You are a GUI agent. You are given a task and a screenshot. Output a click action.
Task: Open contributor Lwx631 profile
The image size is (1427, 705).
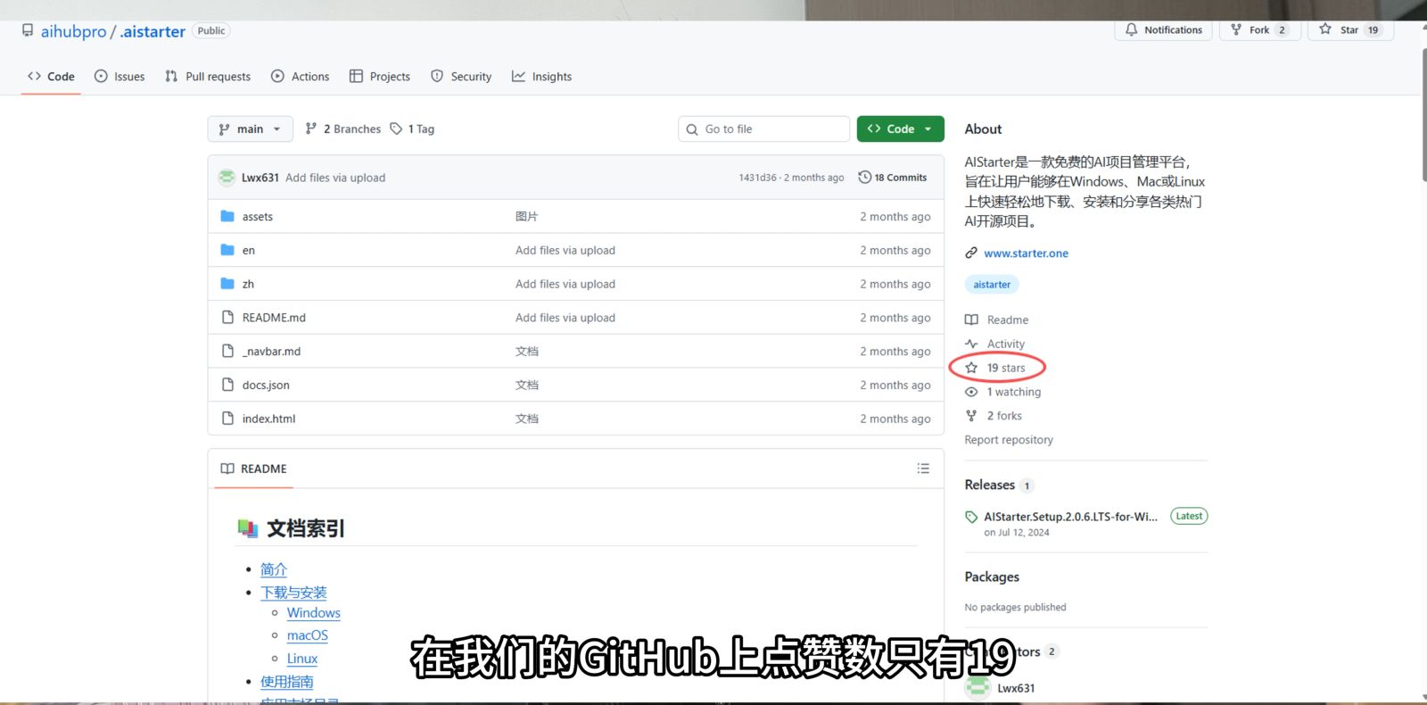(x=1016, y=688)
